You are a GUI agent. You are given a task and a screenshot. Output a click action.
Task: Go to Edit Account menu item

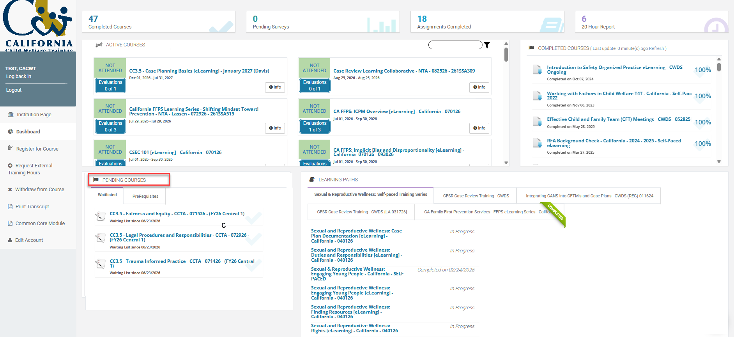[38, 240]
